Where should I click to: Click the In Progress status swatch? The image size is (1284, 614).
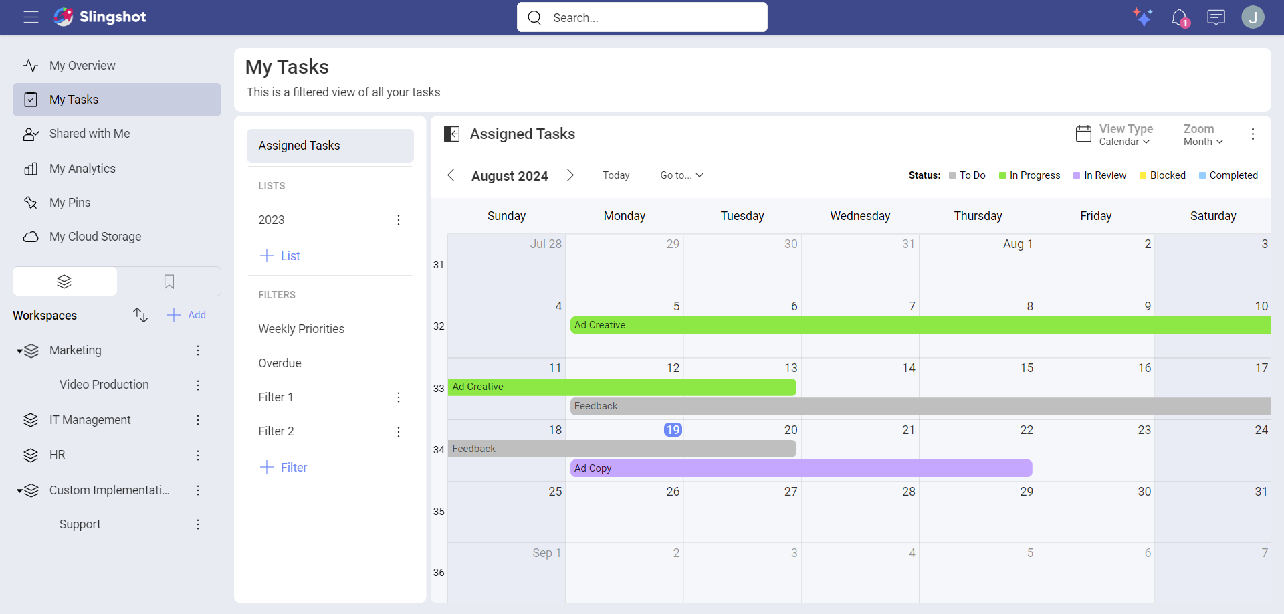click(x=1002, y=175)
